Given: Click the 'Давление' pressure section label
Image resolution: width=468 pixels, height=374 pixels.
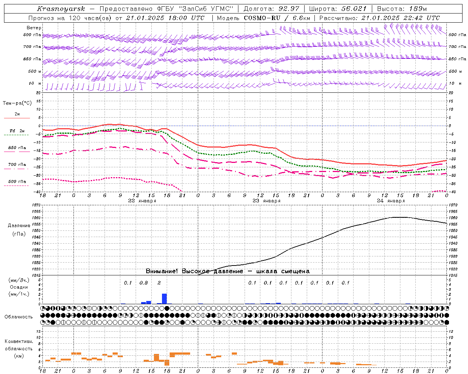Looking at the screenshot, I should [x=19, y=225].
